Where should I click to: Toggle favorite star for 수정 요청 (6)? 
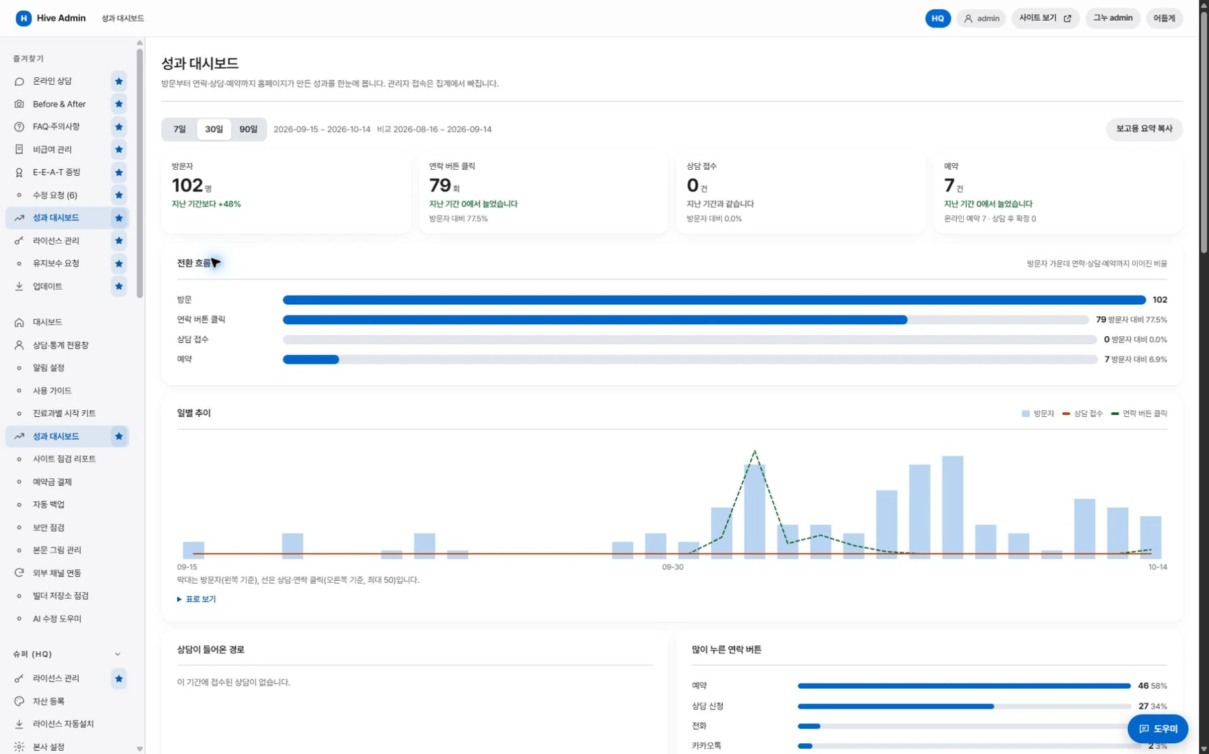tap(119, 195)
